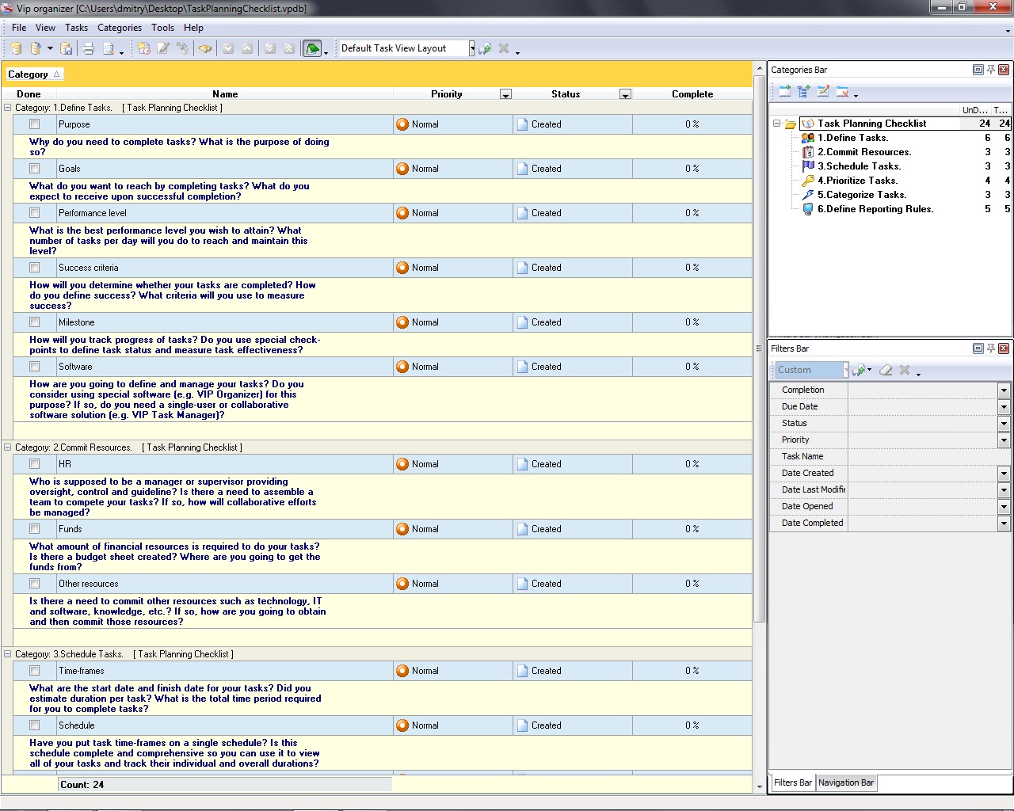This screenshot has width=1014, height=811.
Task: Mark the Goals task as done
Action: pos(33,168)
